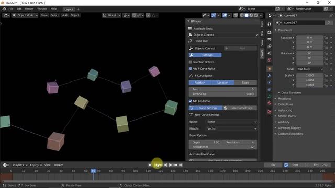Image resolution: width=335 pixels, height=188 pixels.
Task: Select material preview shading
Action: pos(251,15)
